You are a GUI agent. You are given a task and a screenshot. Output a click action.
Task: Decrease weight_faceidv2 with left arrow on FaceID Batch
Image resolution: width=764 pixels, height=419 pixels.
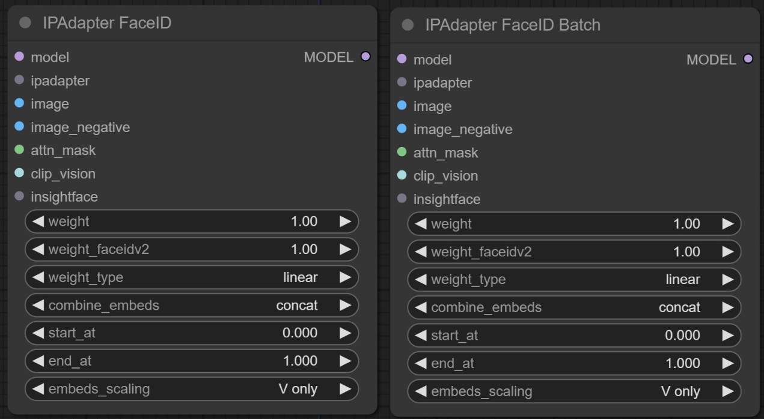coord(421,252)
